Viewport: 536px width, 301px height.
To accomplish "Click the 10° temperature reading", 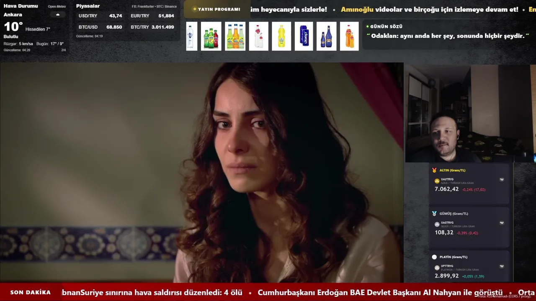I will coord(13,27).
